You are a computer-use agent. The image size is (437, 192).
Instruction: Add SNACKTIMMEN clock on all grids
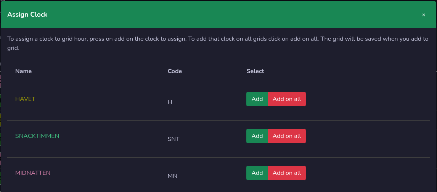[287, 136]
